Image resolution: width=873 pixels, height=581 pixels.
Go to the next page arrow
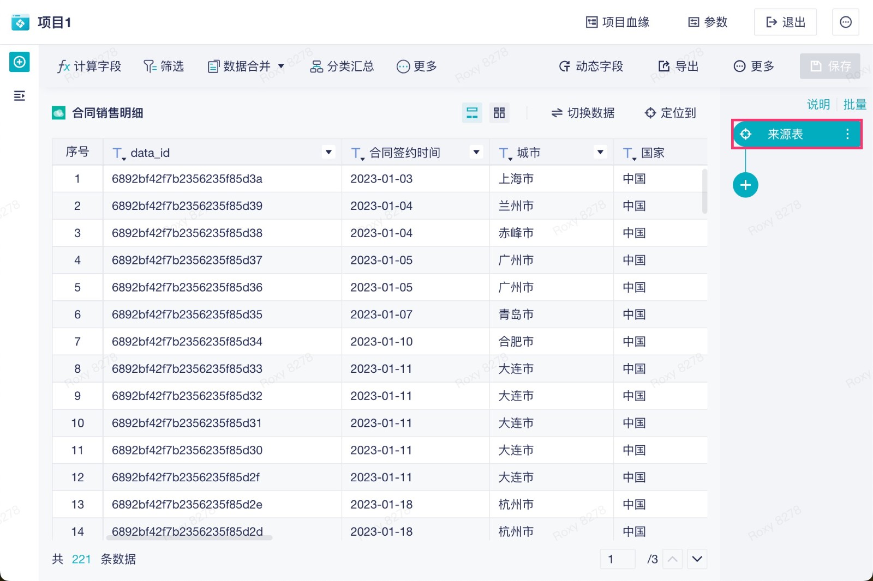point(697,559)
